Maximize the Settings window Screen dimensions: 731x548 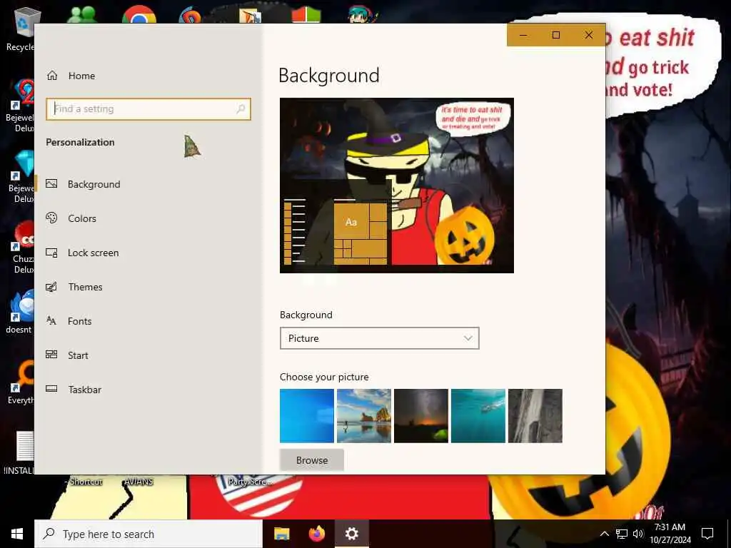555,35
